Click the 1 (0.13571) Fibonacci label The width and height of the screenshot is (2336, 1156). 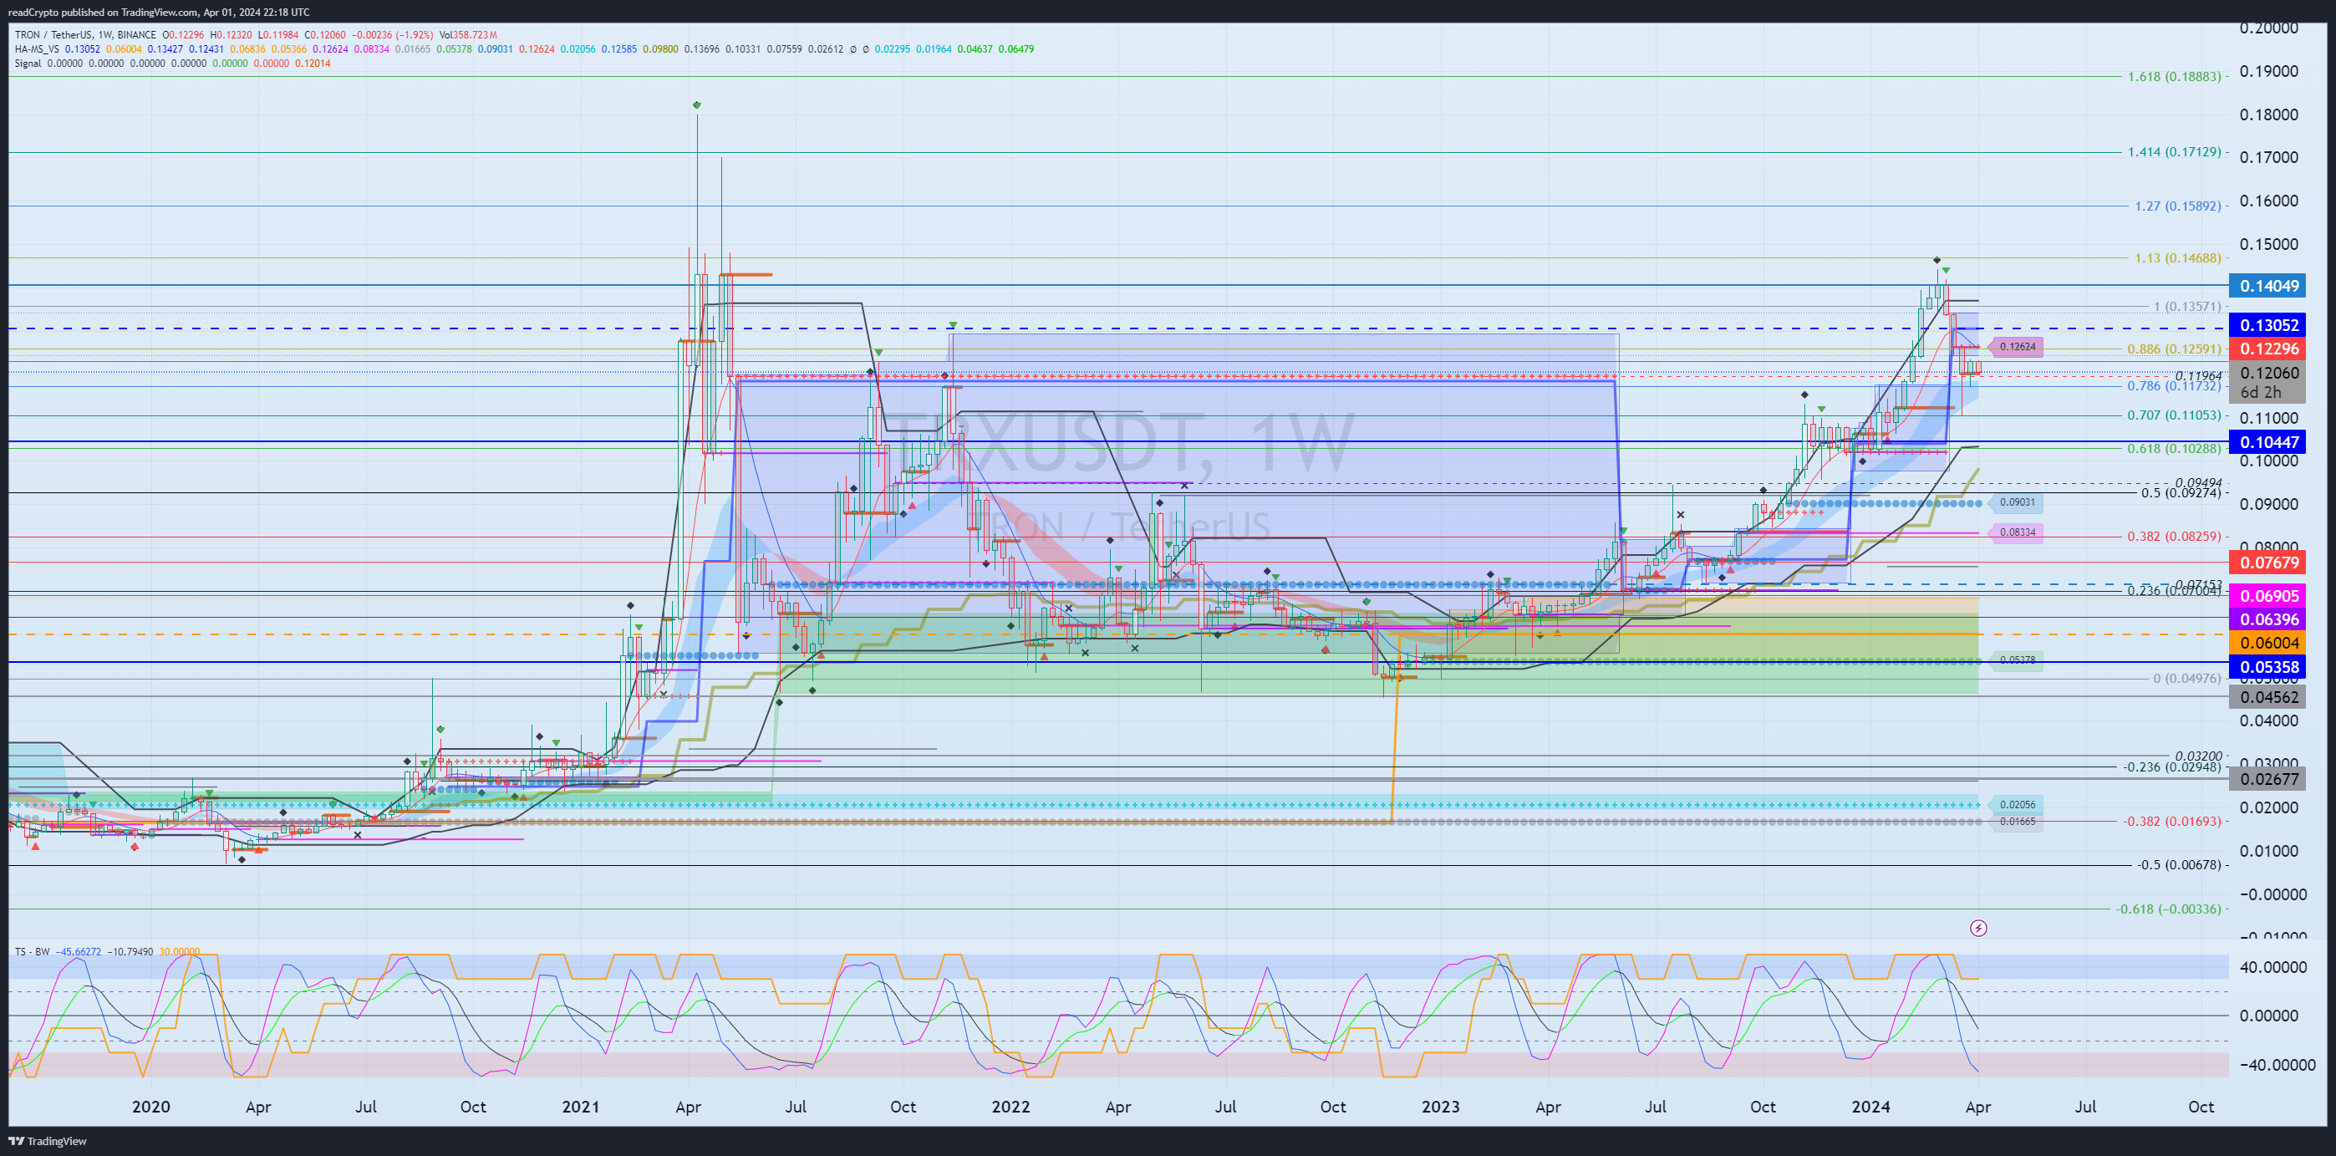coord(2187,307)
